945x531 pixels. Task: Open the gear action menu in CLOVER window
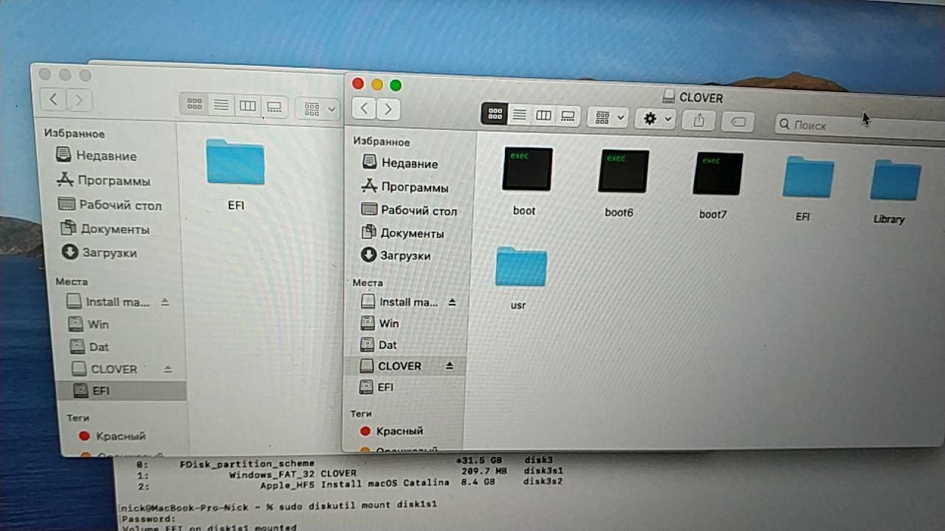[x=656, y=119]
